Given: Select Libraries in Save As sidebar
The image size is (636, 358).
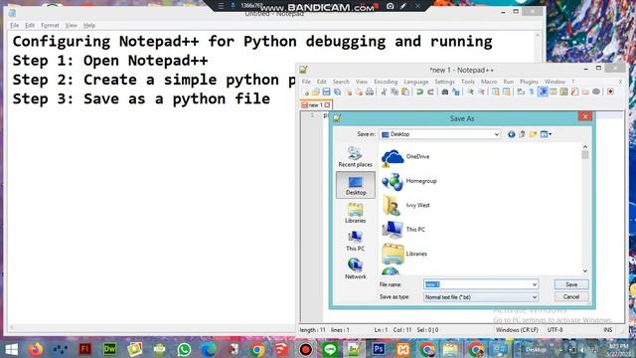Looking at the screenshot, I should click(x=356, y=213).
